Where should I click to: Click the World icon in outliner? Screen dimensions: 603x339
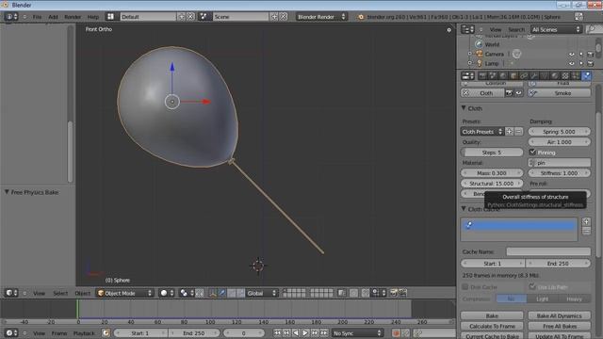click(480, 44)
